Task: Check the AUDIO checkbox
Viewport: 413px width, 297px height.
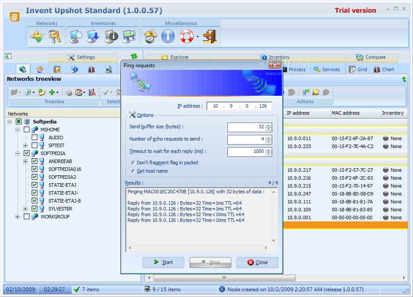Action: [34, 138]
